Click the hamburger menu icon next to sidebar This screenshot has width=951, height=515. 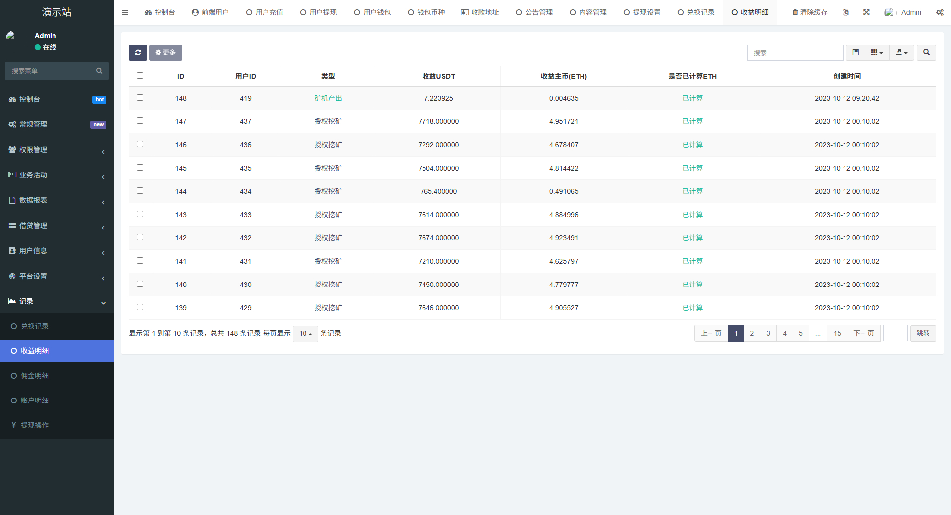125,12
